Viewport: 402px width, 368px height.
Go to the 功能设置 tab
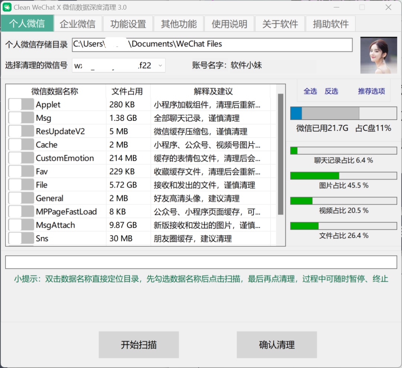128,24
